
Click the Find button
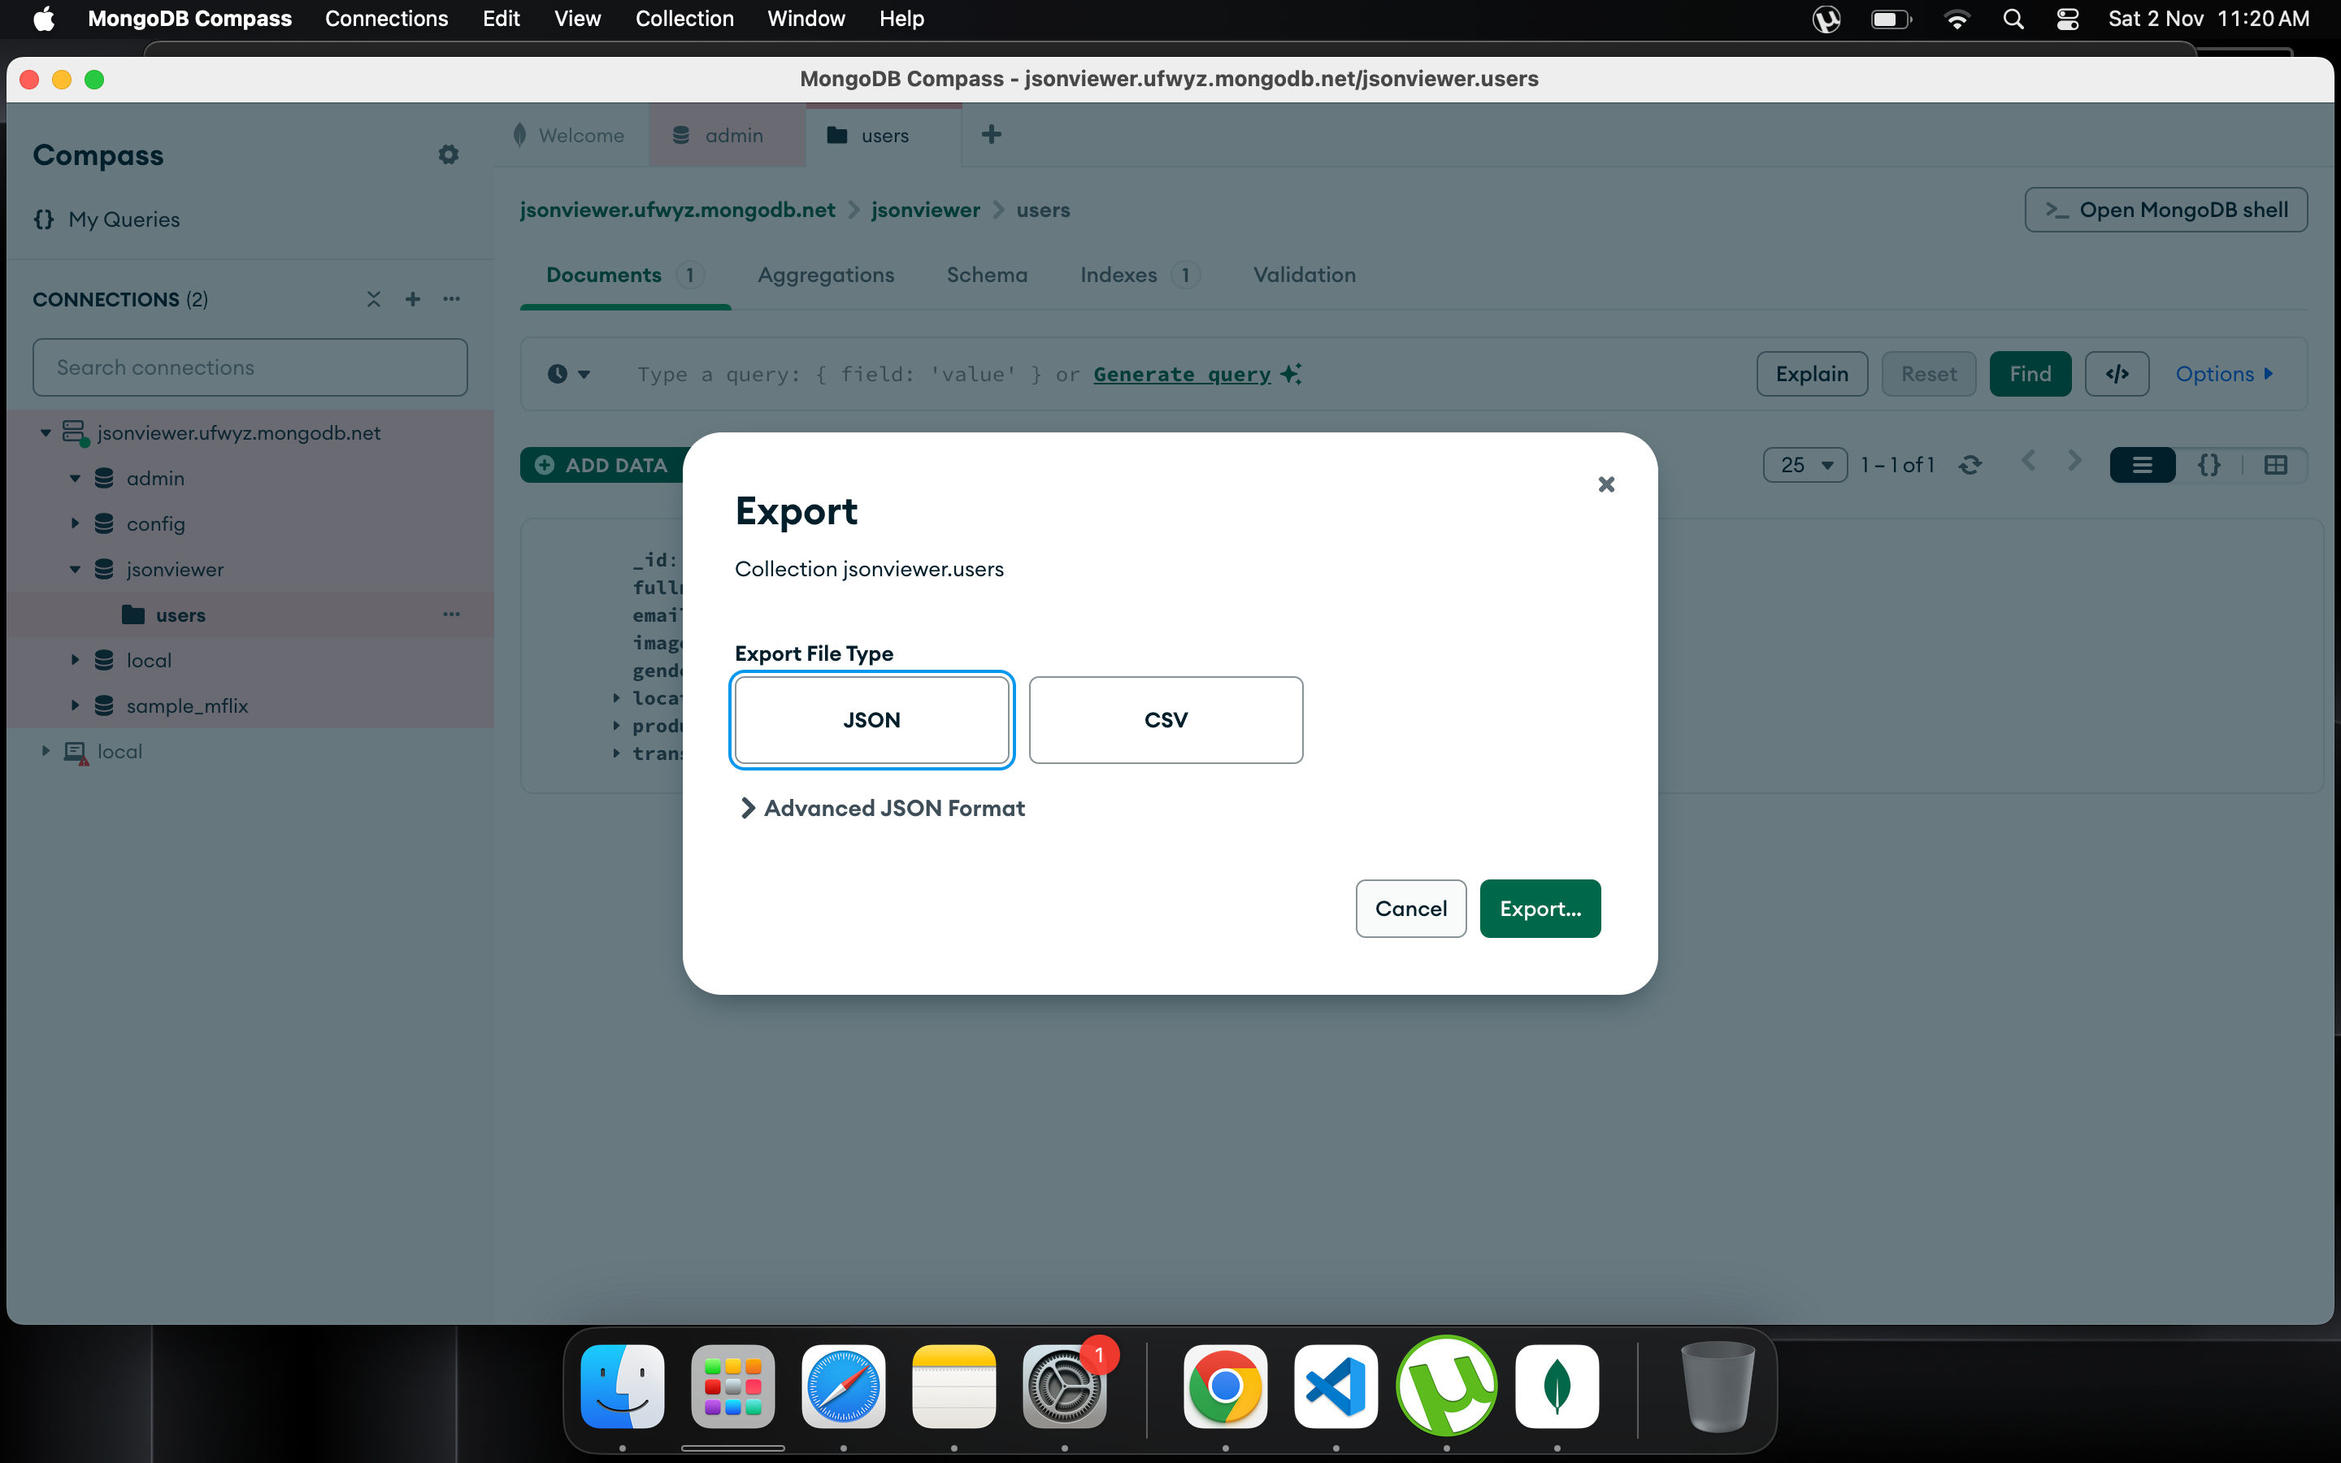(x=2030, y=374)
